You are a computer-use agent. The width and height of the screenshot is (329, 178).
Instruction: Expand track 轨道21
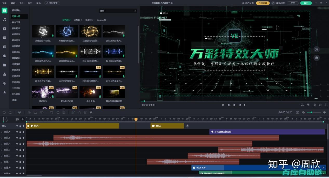click(2, 162)
